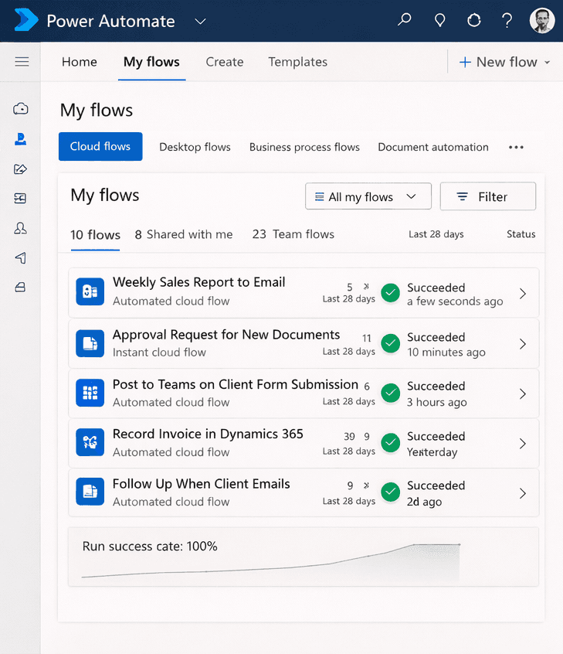563x654 pixels.
Task: Click green success check for Approval Request flow
Action: 391,343
